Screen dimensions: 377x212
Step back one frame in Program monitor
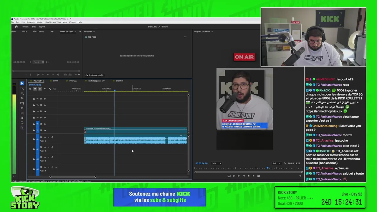[x=244, y=176]
